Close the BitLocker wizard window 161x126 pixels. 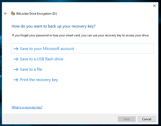pyautogui.click(x=154, y=6)
